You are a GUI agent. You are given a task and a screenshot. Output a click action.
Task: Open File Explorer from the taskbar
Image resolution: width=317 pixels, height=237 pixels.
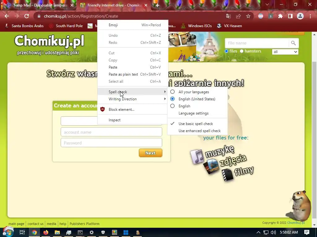tap(57, 232)
